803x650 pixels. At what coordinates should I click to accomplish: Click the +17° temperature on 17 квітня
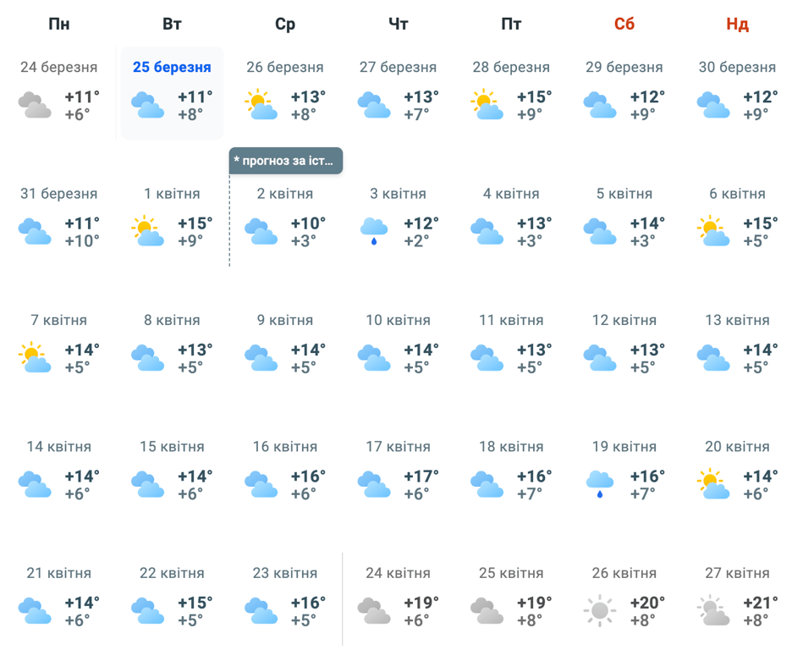click(x=421, y=476)
